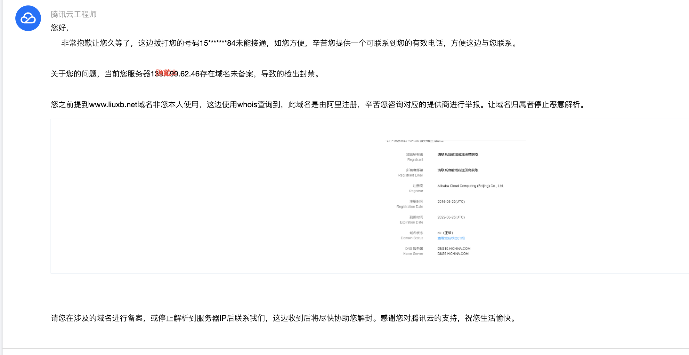Screen dimensions: 689x355
Task: Click the word whois in message
Action: tap(247, 105)
